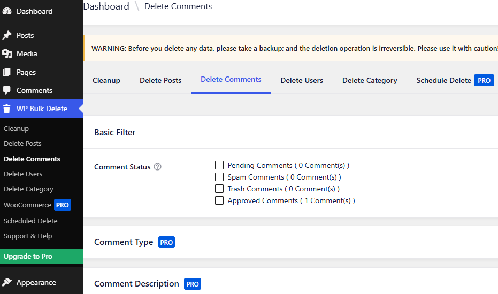Click 'Delete Comments' breadcrumb text
Viewport: 498px width, 294px height.
[178, 6]
